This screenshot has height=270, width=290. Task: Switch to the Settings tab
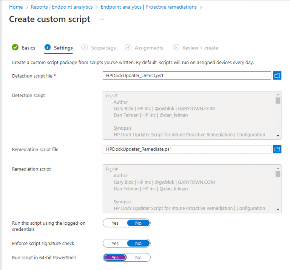pos(63,48)
